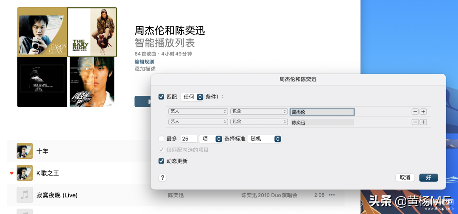Click the 2:08 duration of 寂寞夜晚 (Live)
458x214 pixels.
(319, 195)
